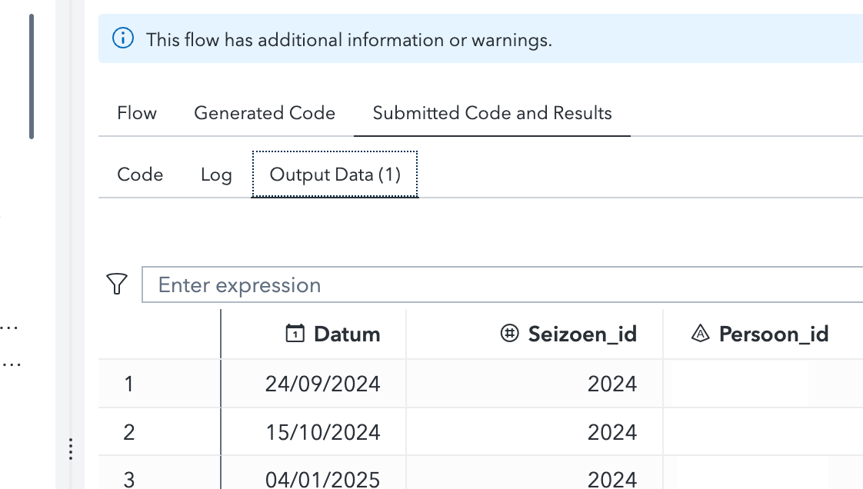Open the Generated Code tab
This screenshot has width=863, height=489.
point(265,112)
